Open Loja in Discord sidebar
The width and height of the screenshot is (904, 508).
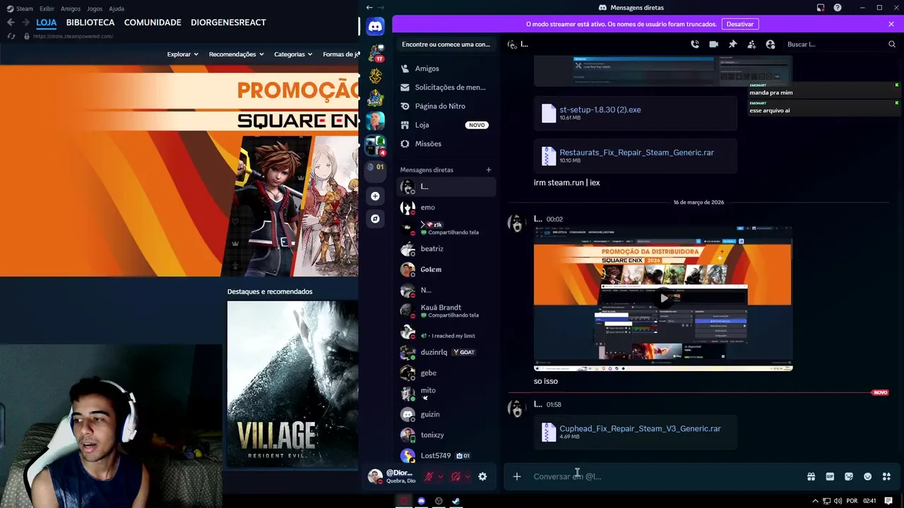tap(446, 125)
